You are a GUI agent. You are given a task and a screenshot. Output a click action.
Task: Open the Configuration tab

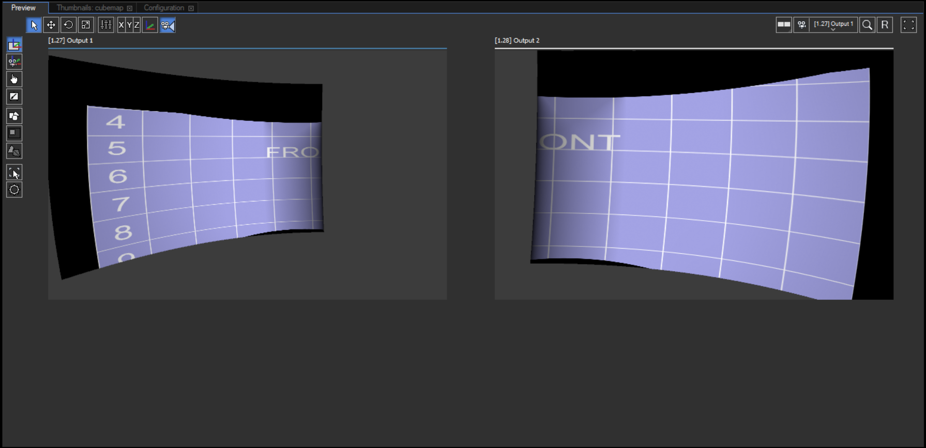(x=163, y=8)
